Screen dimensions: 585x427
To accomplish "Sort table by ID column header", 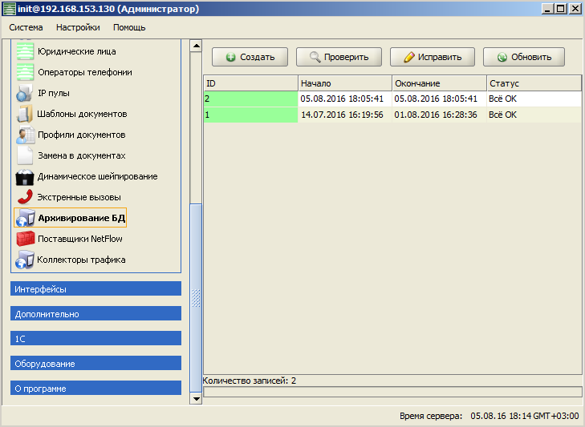I will click(x=250, y=83).
